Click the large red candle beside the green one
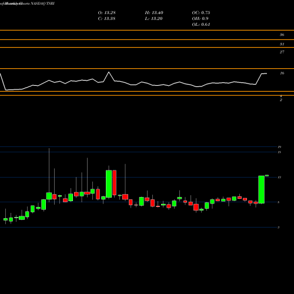Screen dimensions: 294x294 tap(114, 183)
